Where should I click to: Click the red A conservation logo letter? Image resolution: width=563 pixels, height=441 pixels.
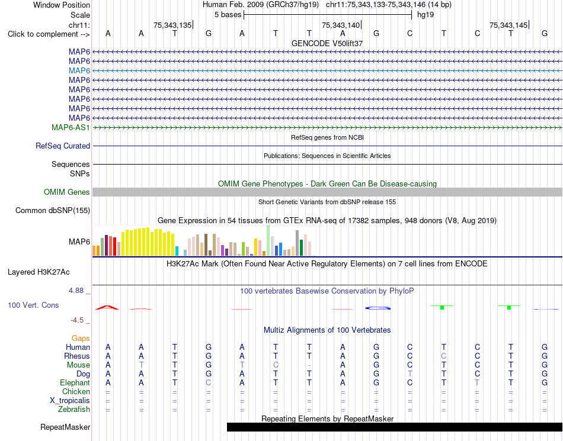107,307
